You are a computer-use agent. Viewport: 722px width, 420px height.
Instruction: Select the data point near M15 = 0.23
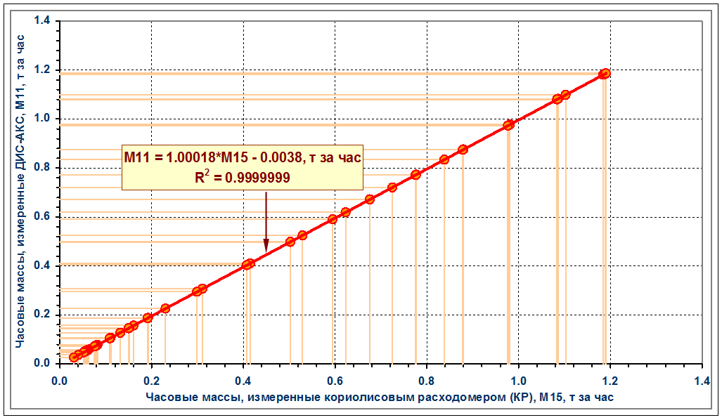(165, 308)
